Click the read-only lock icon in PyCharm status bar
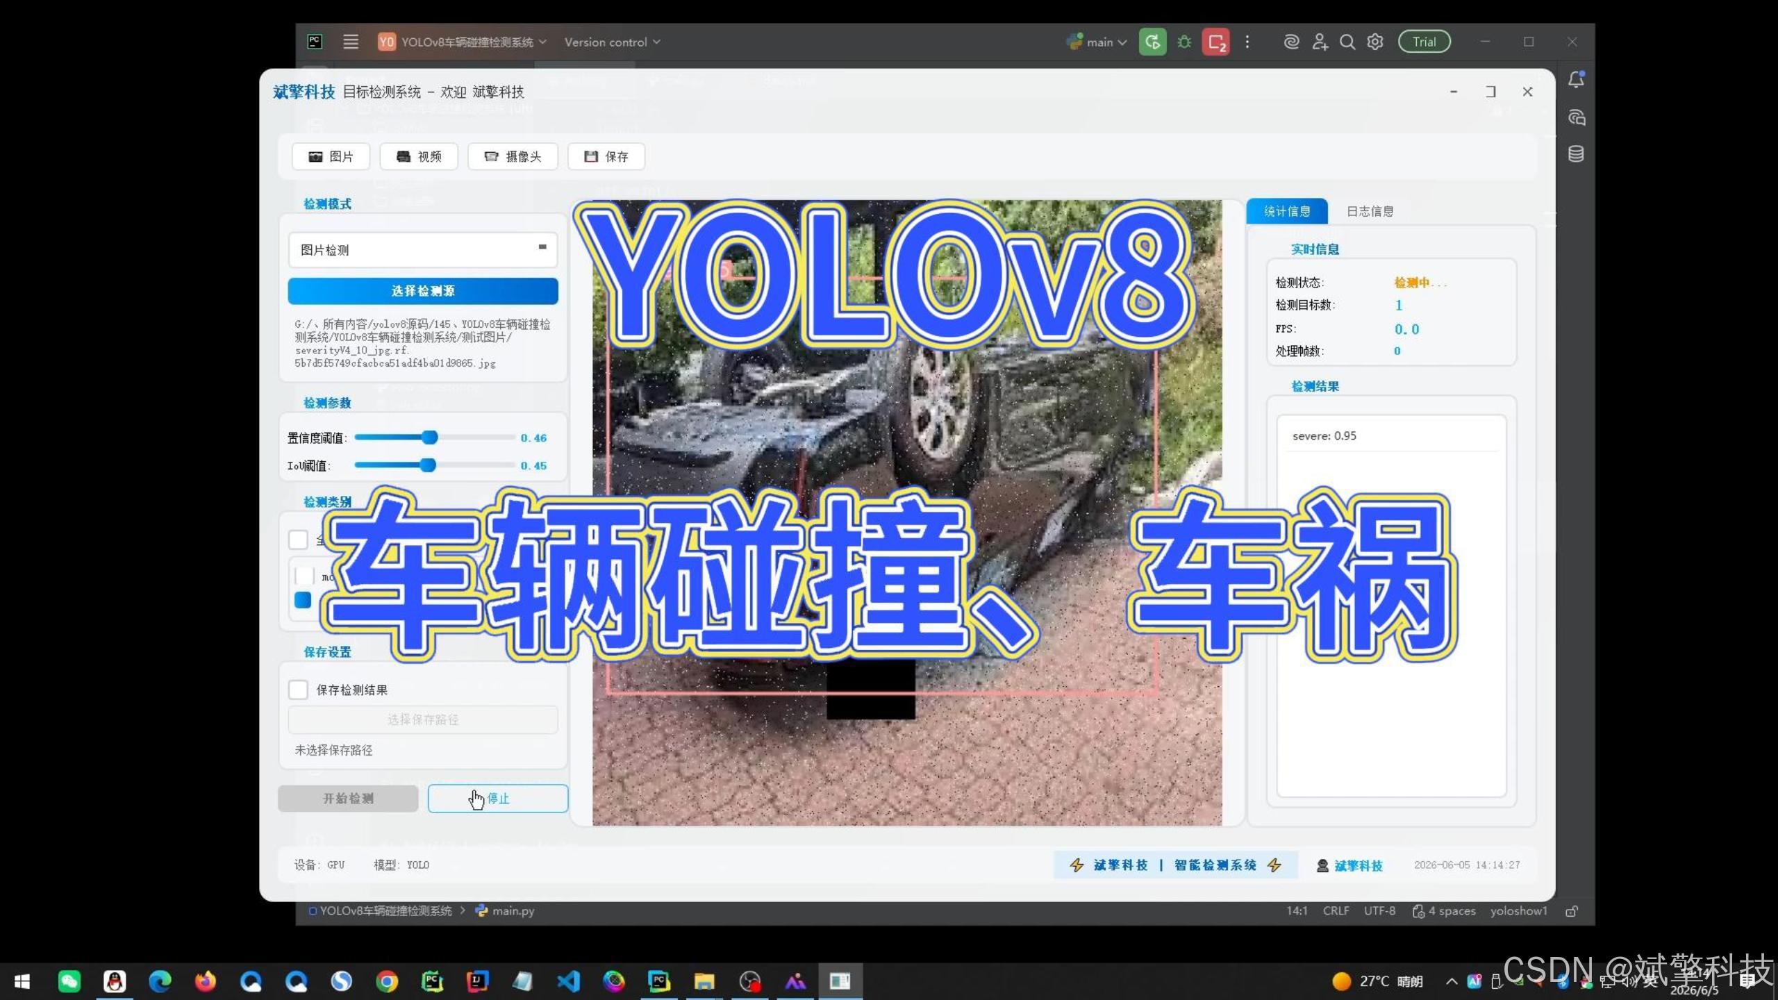Image resolution: width=1778 pixels, height=1000 pixels. [x=1572, y=911]
